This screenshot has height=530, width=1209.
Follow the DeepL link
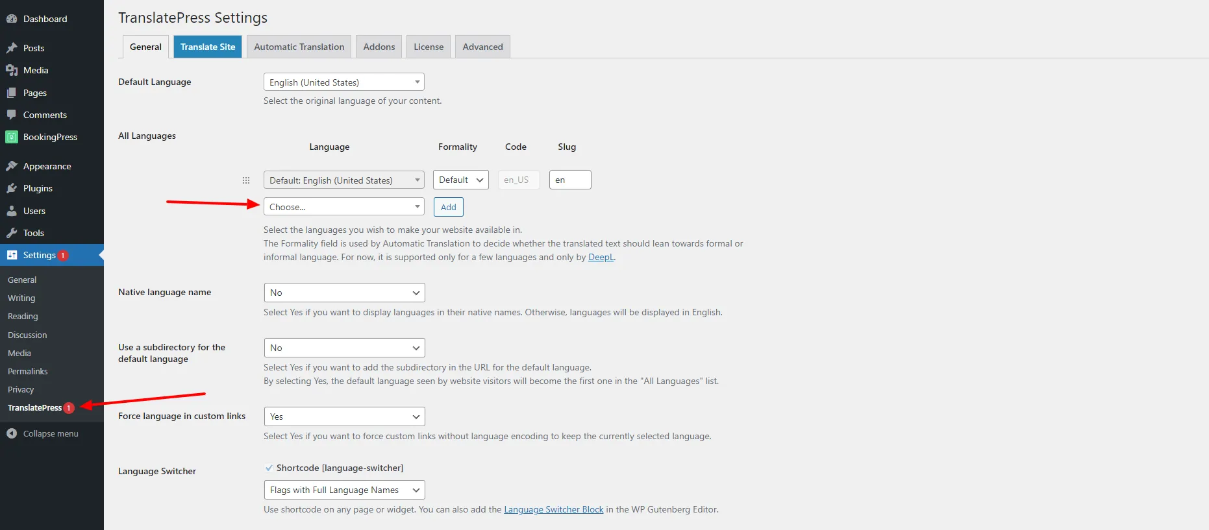601,257
